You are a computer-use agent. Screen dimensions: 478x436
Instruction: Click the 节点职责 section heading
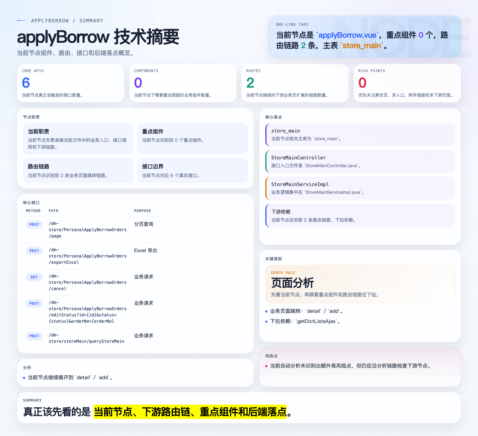[x=31, y=117]
